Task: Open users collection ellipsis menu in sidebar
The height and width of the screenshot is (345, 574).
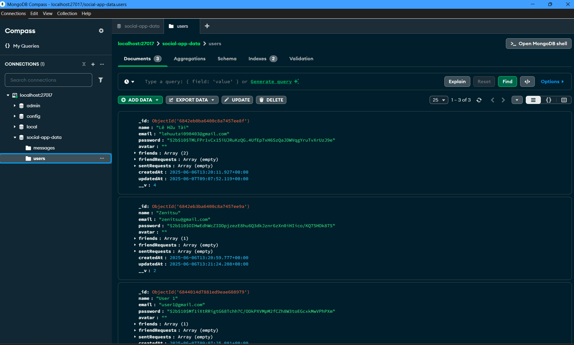Action: [x=102, y=158]
